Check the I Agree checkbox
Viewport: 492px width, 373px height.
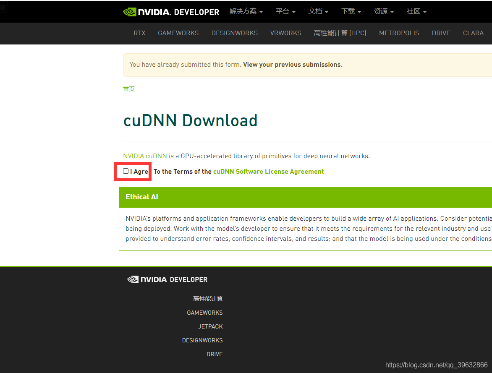click(126, 171)
